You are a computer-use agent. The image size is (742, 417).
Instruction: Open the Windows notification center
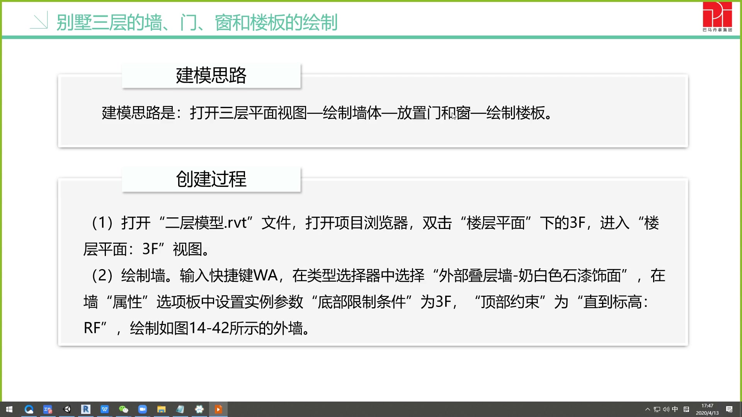[729, 409]
